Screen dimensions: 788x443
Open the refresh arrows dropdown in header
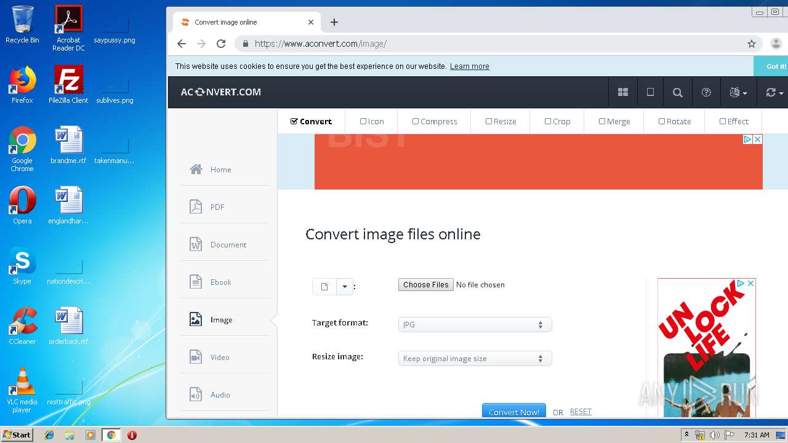click(x=774, y=92)
